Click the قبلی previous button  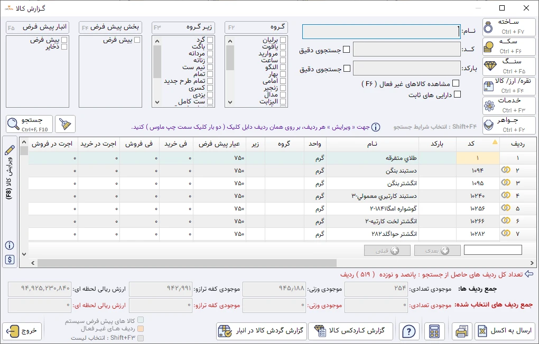tap(387, 251)
